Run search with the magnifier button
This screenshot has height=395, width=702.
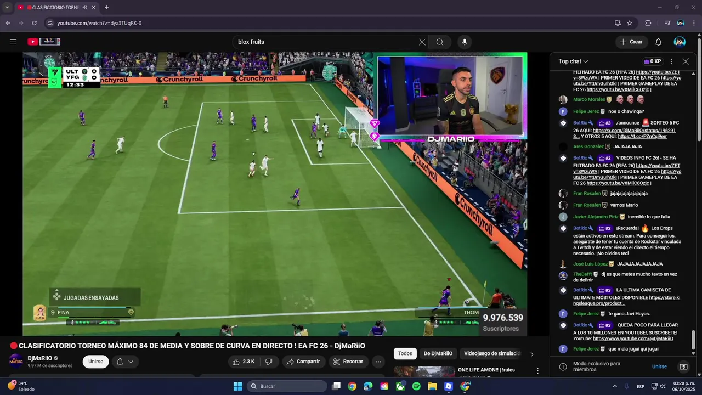(440, 42)
